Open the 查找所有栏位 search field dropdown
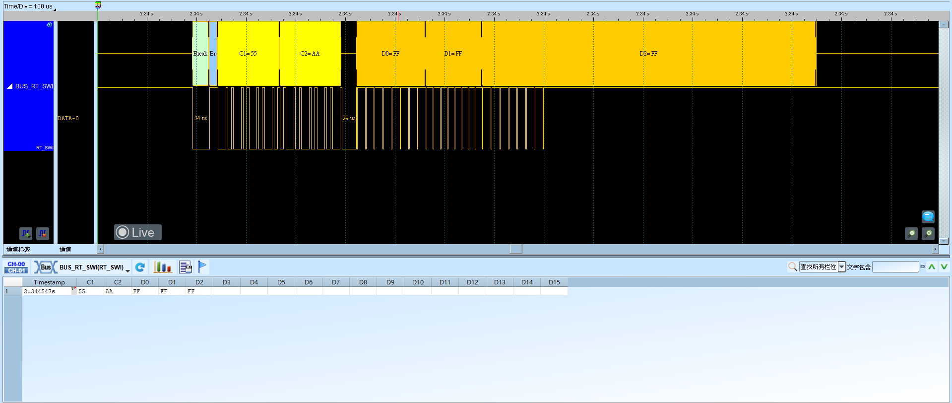 (x=842, y=267)
